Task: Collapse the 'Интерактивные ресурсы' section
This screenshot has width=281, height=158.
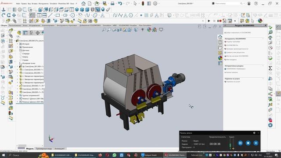Action: pos(263,66)
